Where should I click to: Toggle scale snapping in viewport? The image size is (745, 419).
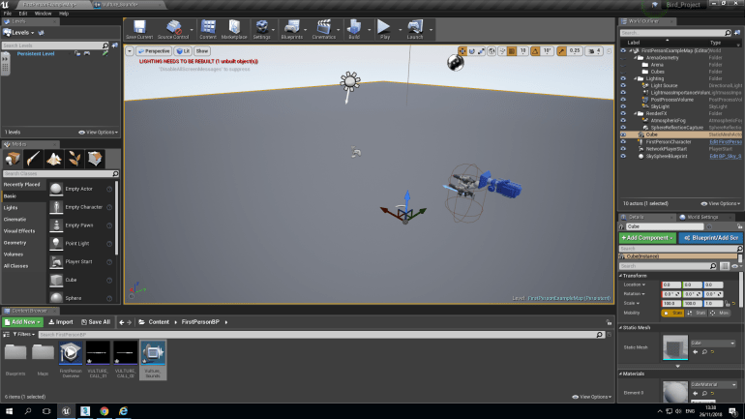click(561, 51)
